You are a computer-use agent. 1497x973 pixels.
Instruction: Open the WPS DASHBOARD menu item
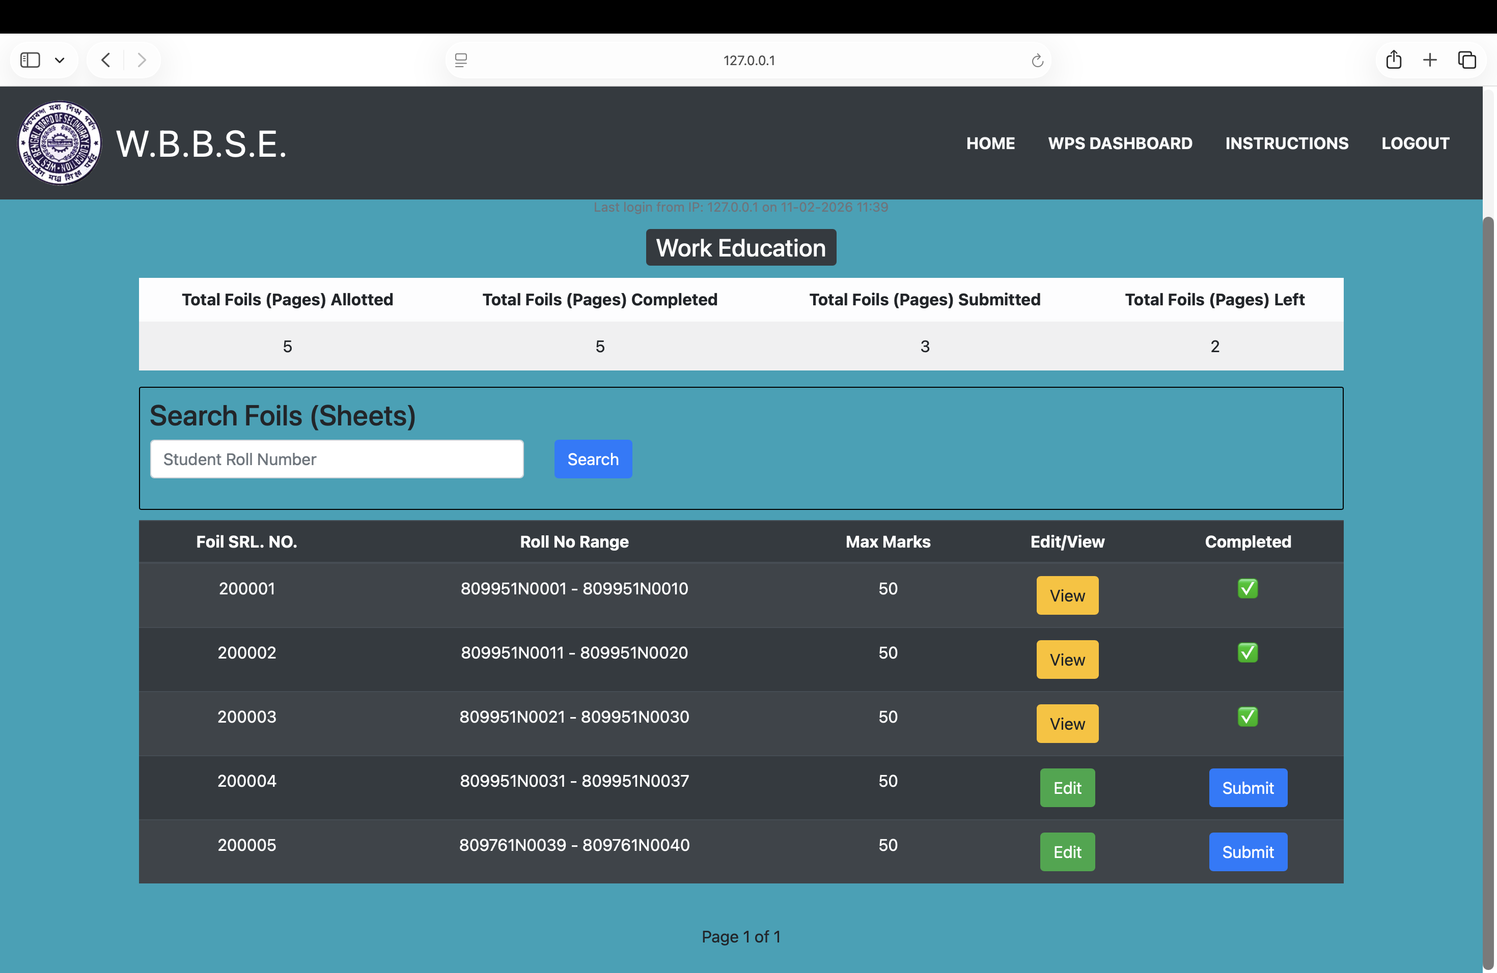click(x=1120, y=144)
